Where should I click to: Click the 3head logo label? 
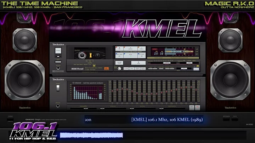click(78, 69)
